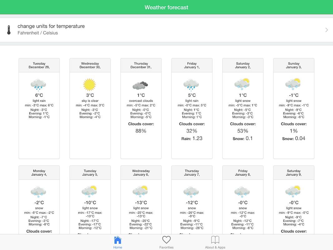The image size is (333, 250).
Task: Click the -13°C temperature on January 6
Action: pos(141,202)
